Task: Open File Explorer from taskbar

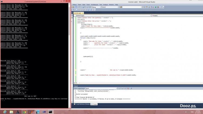Action: (11, 112)
